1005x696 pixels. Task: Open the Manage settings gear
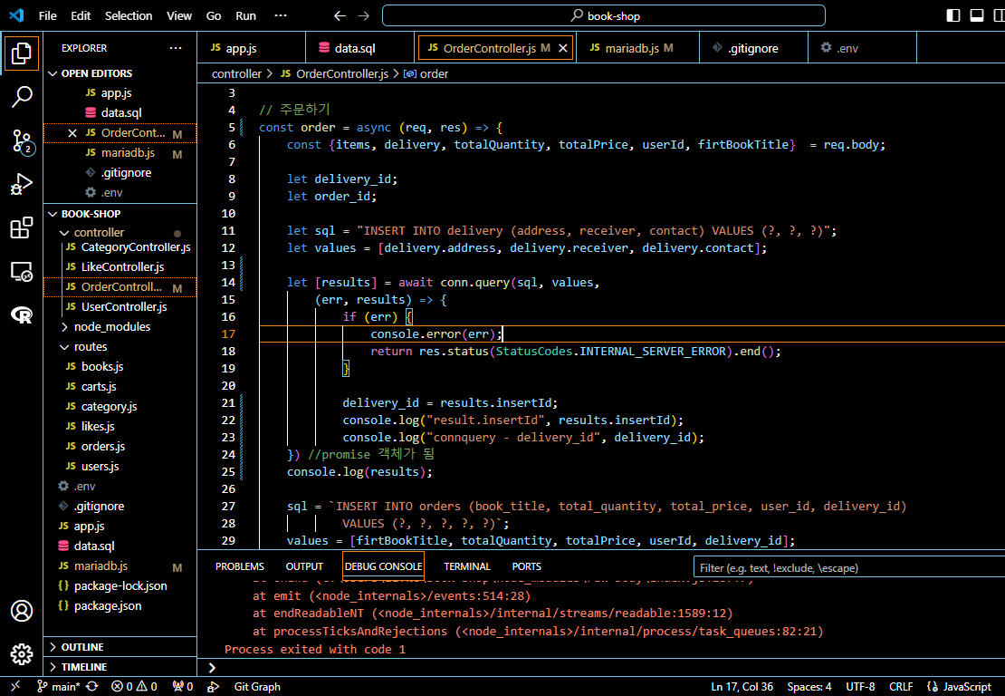[x=21, y=654]
